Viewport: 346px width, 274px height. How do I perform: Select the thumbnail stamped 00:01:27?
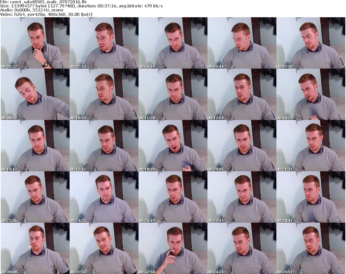coord(35,43)
